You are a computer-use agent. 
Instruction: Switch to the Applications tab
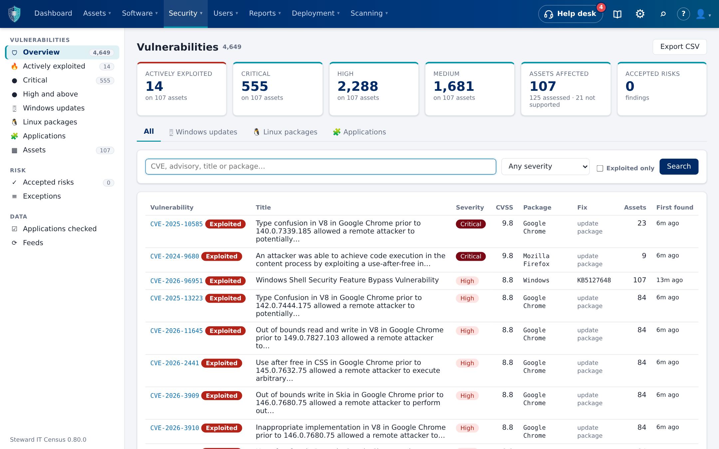pyautogui.click(x=359, y=132)
